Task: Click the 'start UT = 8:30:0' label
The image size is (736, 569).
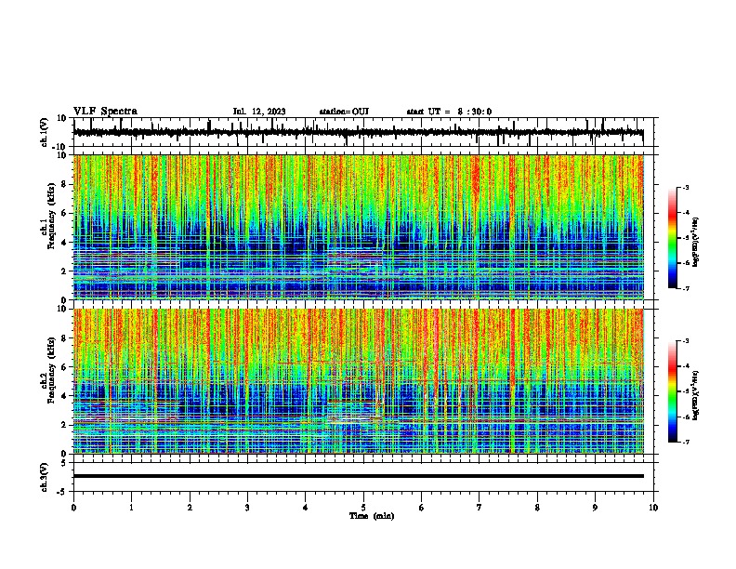Action: click(x=449, y=112)
